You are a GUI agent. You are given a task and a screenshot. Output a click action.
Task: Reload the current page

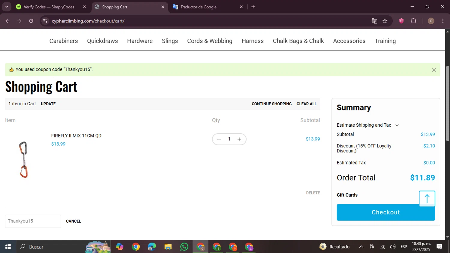31,21
